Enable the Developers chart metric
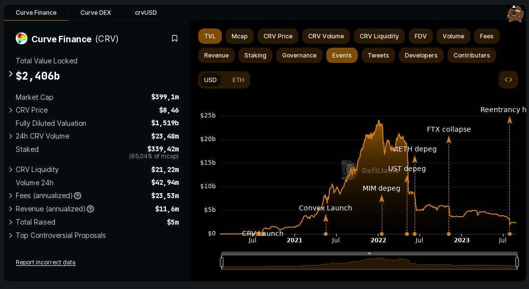 (x=421, y=56)
